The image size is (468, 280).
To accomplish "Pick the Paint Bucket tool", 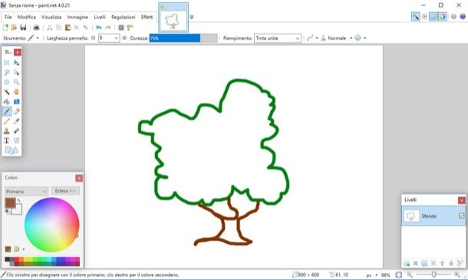I will click(x=7, y=101).
